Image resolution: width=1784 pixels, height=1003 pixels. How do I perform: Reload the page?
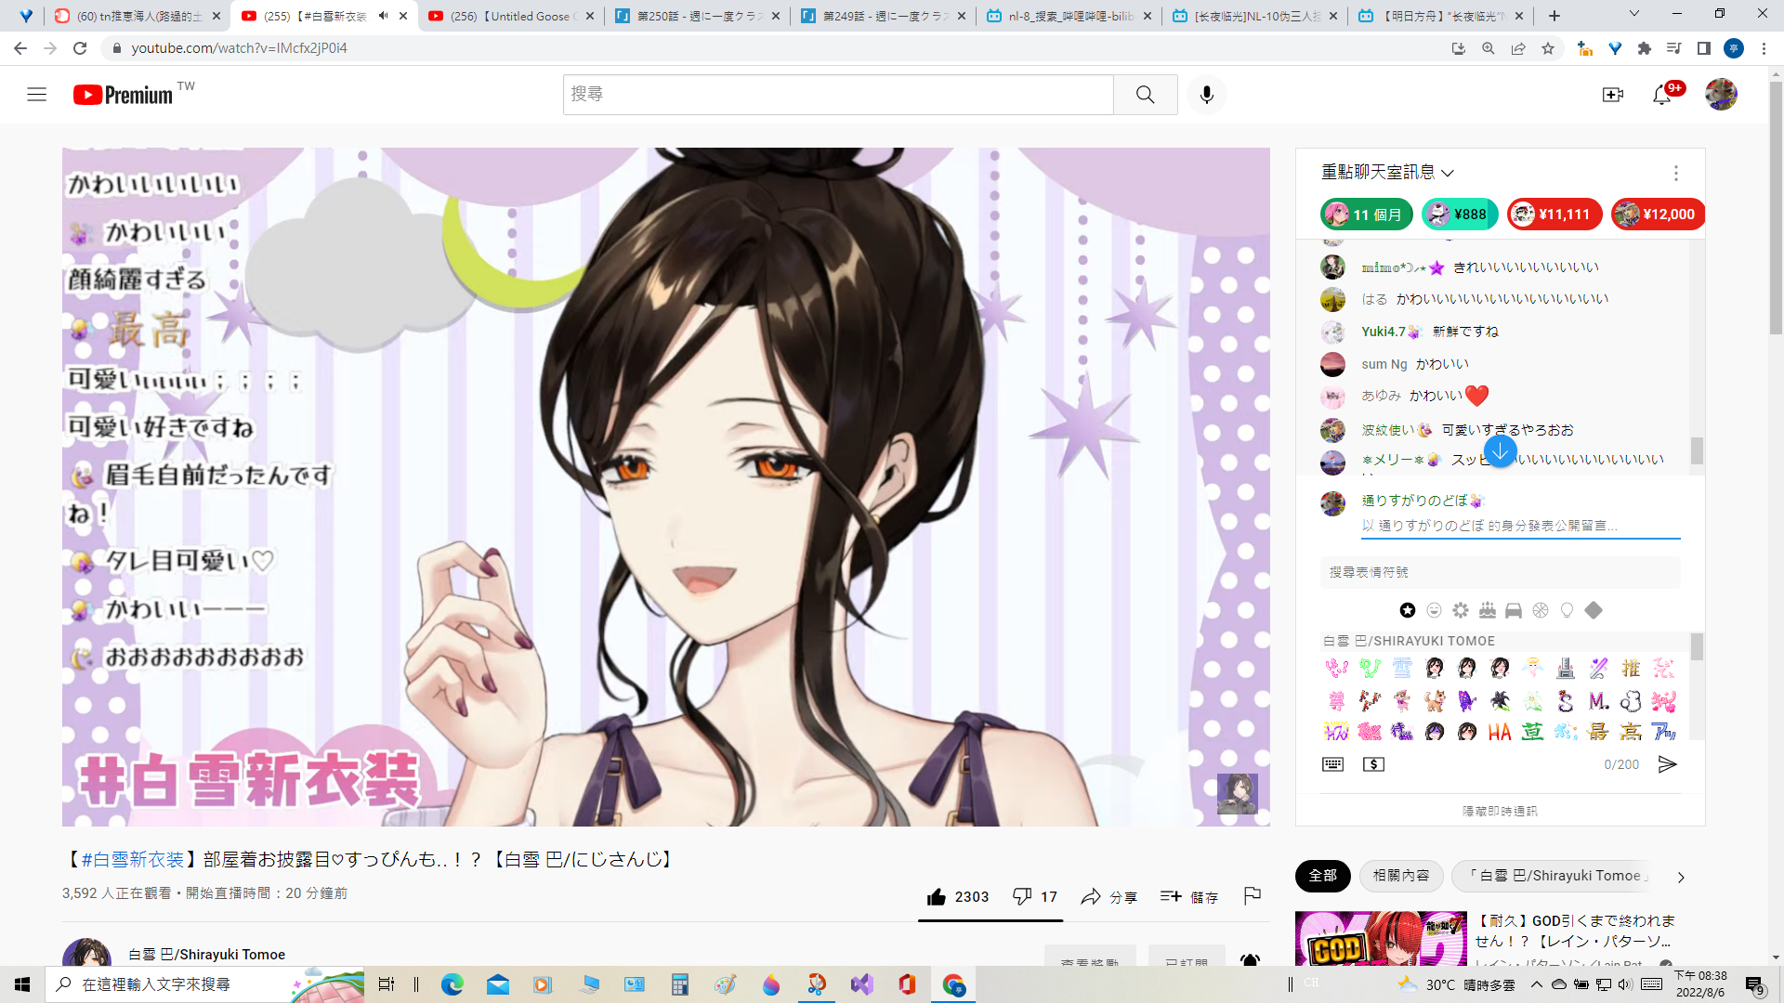point(80,48)
